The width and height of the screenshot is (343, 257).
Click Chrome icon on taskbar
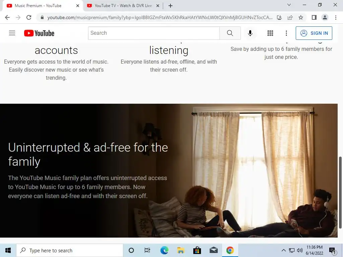coord(230,250)
